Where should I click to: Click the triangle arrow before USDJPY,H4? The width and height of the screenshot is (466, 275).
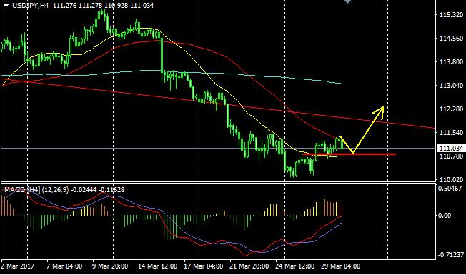click(x=6, y=5)
